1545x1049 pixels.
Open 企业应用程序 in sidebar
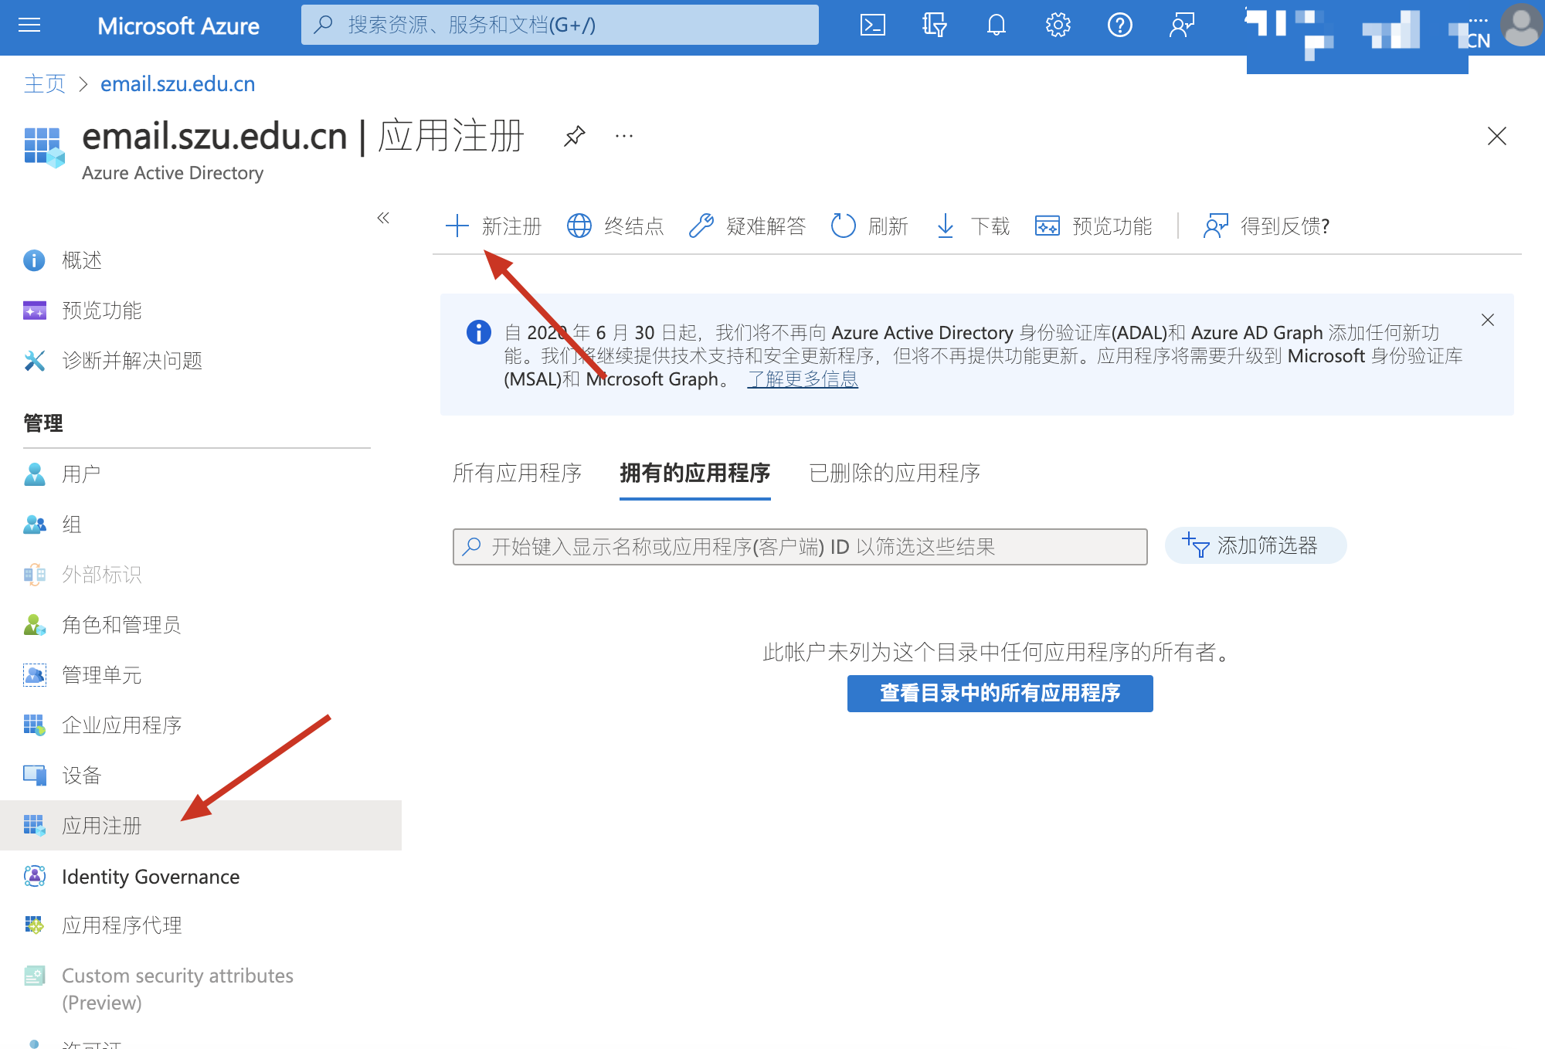tap(121, 725)
